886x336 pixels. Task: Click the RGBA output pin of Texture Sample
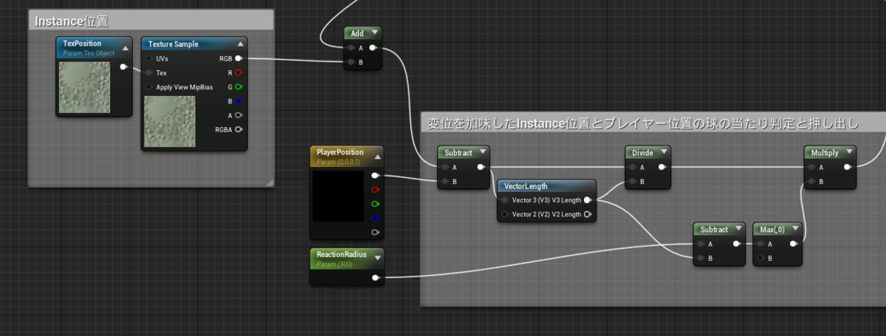(x=238, y=129)
